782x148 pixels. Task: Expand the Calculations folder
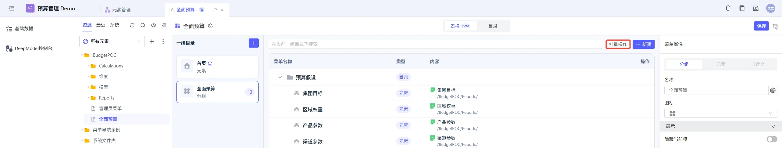coord(88,66)
